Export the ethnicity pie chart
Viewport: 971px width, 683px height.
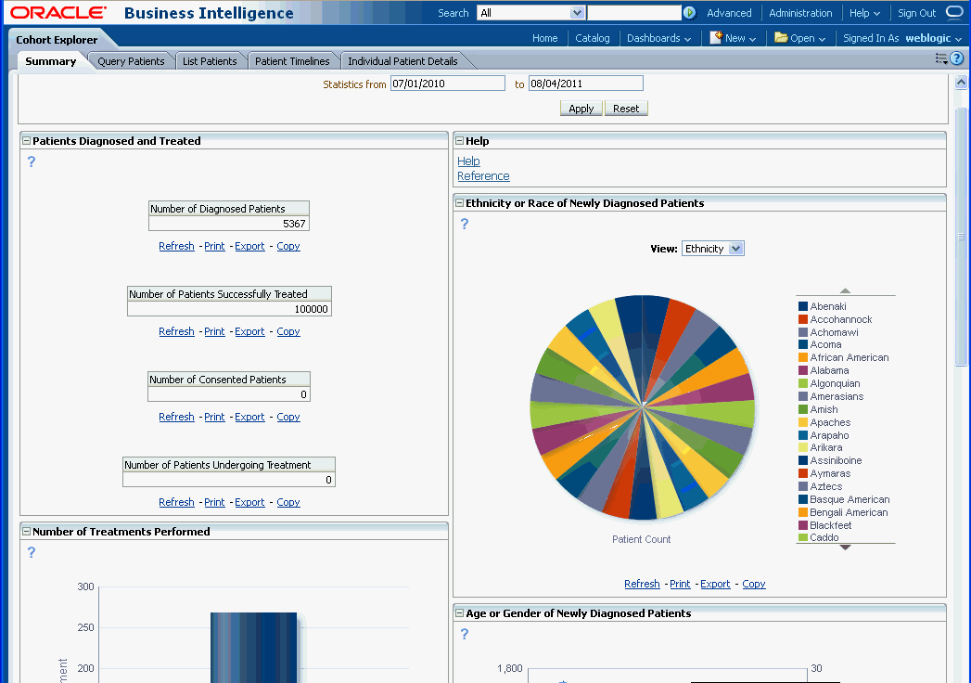[x=715, y=584]
